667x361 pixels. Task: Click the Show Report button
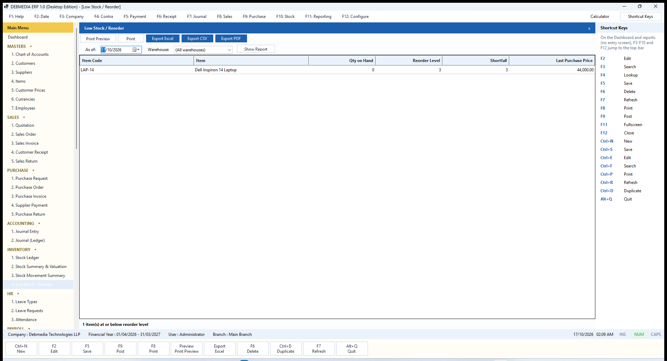(256, 49)
